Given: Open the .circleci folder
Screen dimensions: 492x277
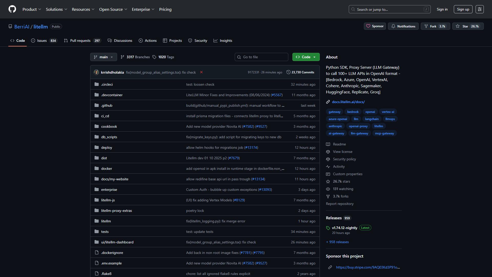Looking at the screenshot, I should click(x=107, y=84).
